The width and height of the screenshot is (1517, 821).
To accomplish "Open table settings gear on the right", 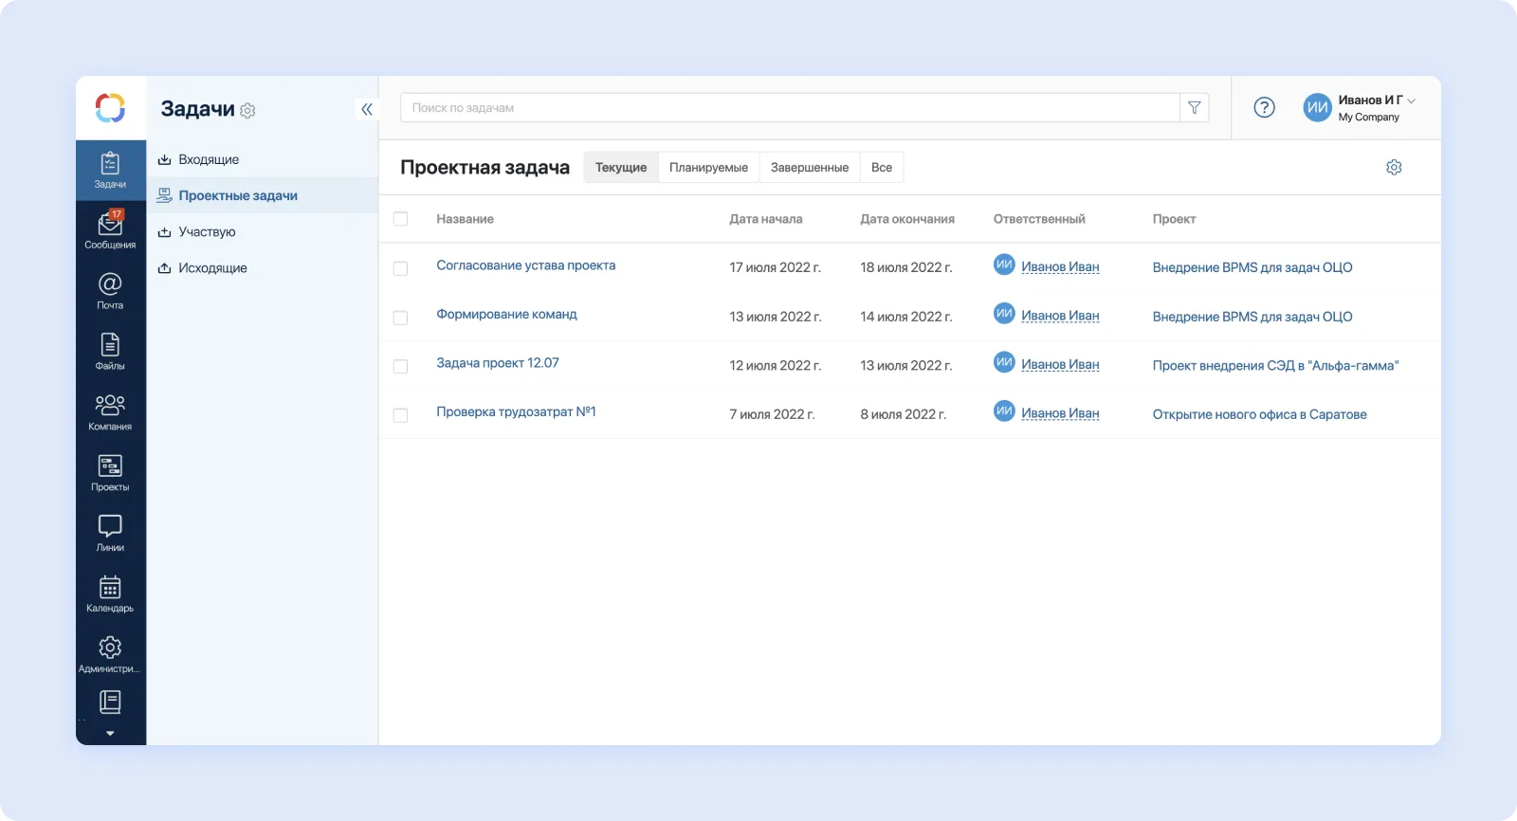I will click(x=1394, y=168).
